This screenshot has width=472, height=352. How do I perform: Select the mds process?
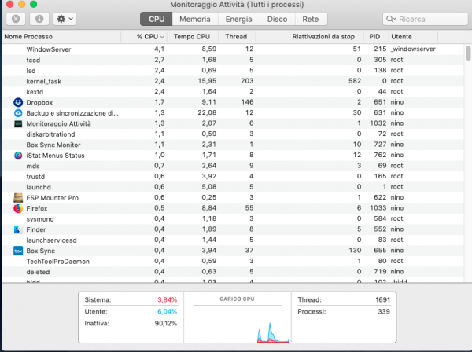point(233,166)
